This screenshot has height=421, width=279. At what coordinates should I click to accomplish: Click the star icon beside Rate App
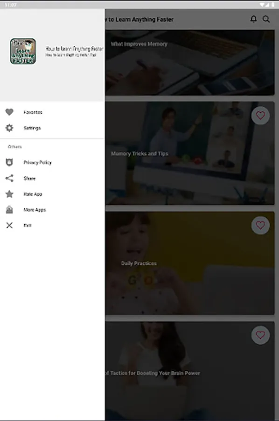[9, 194]
